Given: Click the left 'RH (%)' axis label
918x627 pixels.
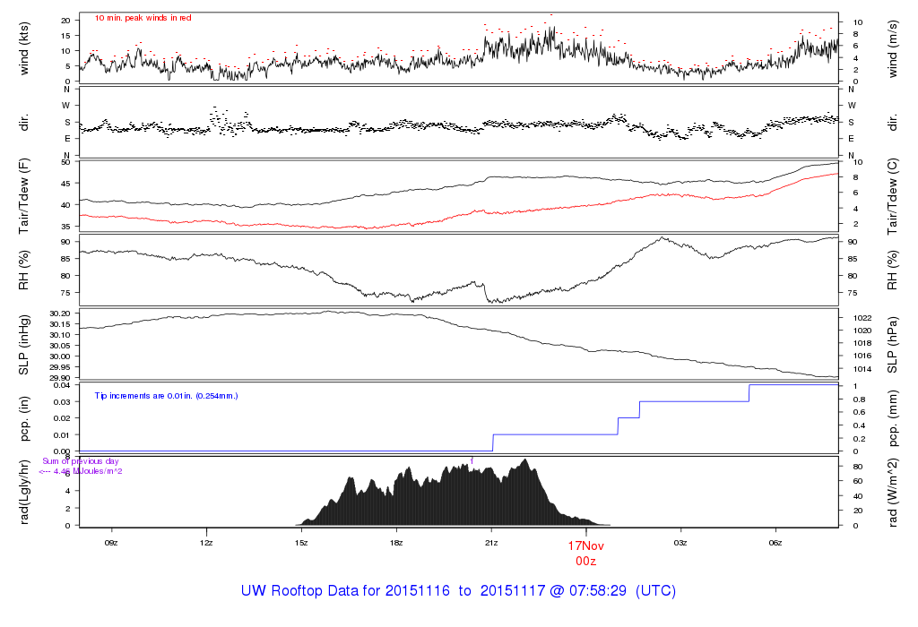Looking at the screenshot, I should pyautogui.click(x=24, y=270).
